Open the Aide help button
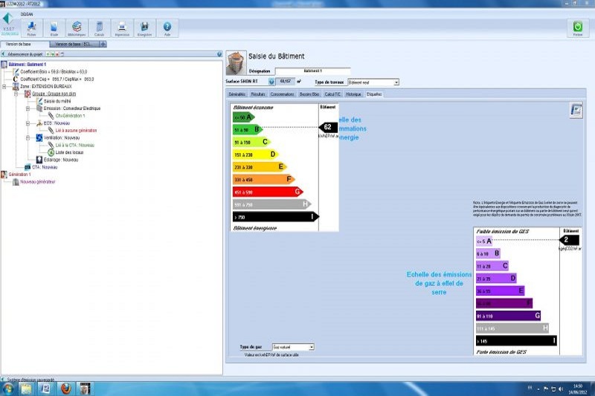Viewport: 595px width, 396px height. (x=167, y=28)
